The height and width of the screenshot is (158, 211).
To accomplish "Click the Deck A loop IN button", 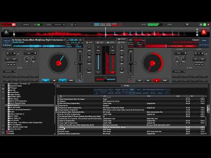I will click(8, 59).
